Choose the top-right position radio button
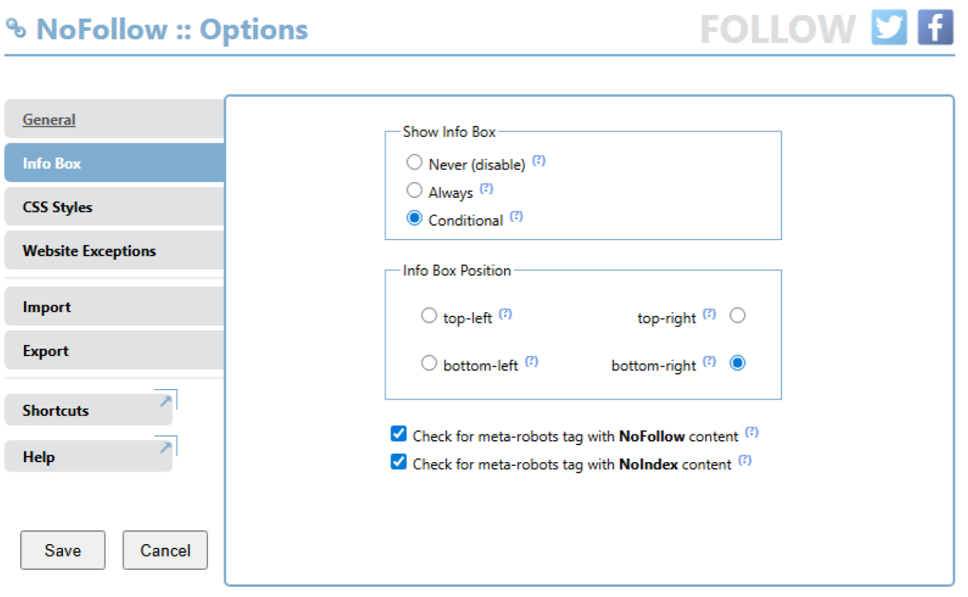The width and height of the screenshot is (968, 597). [738, 315]
